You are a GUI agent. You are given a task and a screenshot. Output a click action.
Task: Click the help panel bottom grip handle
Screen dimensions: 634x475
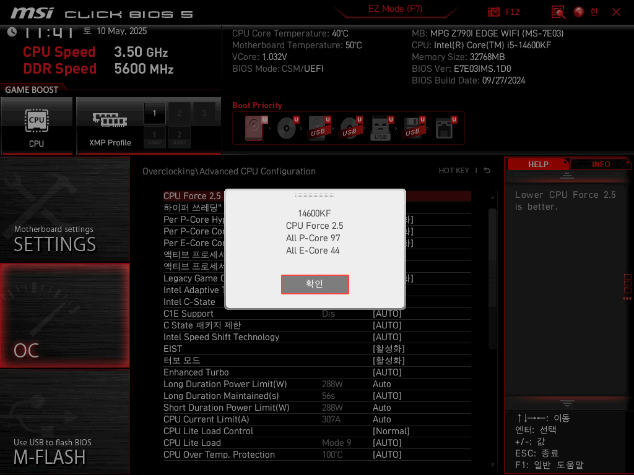[567, 403]
